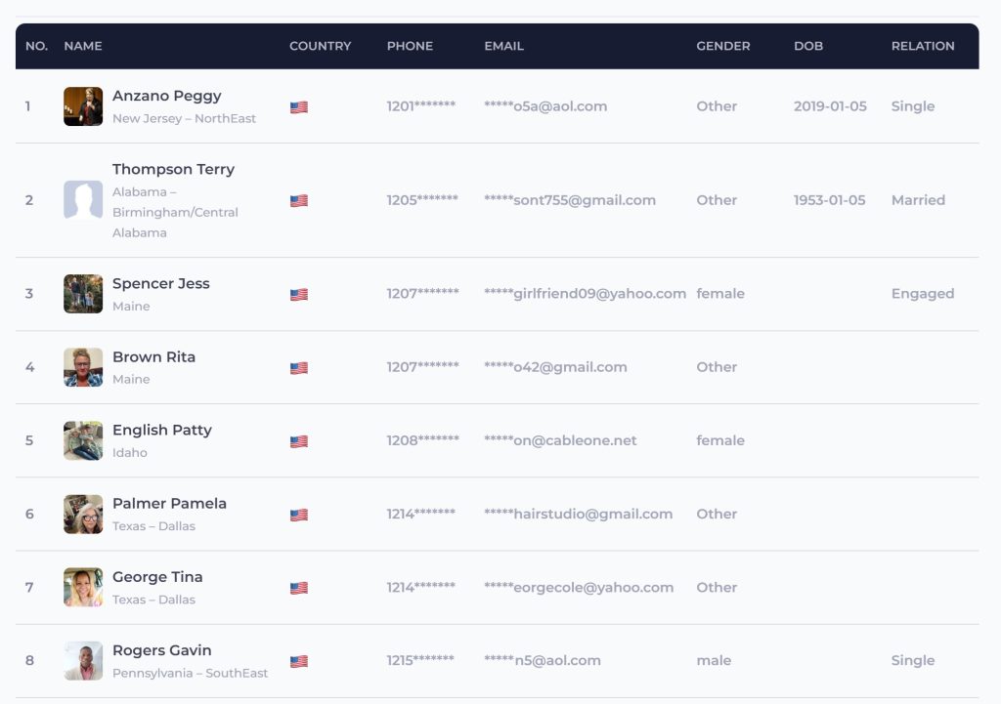Click the NO. column header
The width and height of the screenshot is (1001, 704).
tap(36, 46)
